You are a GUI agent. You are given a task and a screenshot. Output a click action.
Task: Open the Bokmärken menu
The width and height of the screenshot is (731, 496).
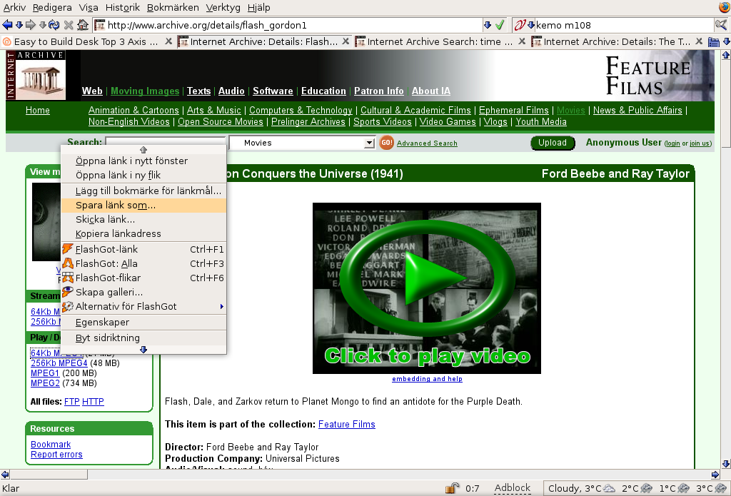(x=173, y=7)
